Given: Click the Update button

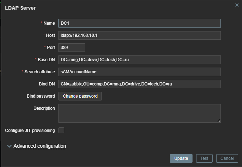Looking at the screenshot, I should 181,158.
